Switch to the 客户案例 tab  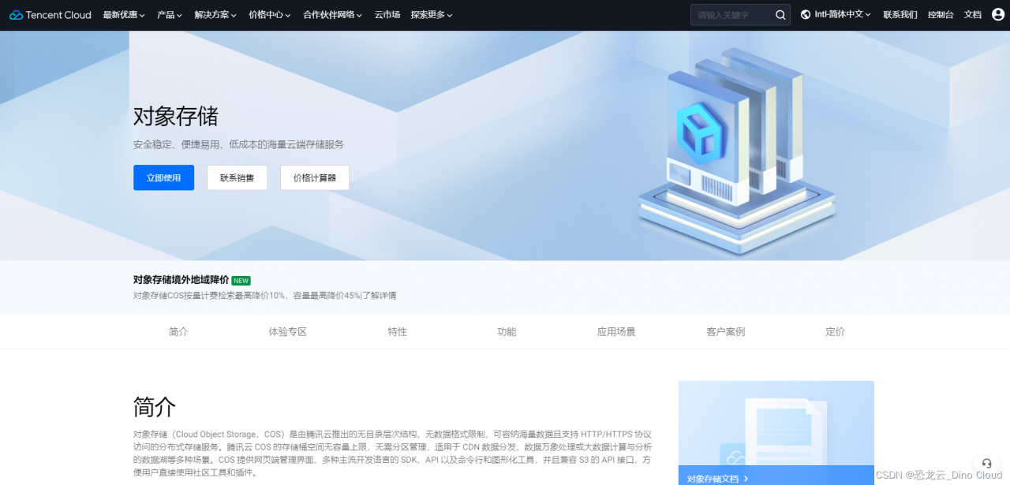tap(725, 331)
